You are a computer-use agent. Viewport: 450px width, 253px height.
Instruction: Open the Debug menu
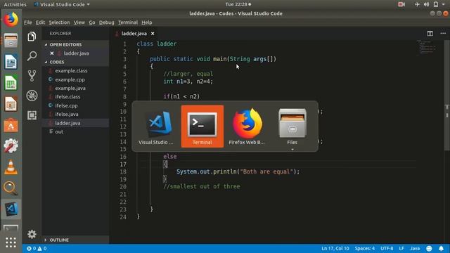pos(106,22)
